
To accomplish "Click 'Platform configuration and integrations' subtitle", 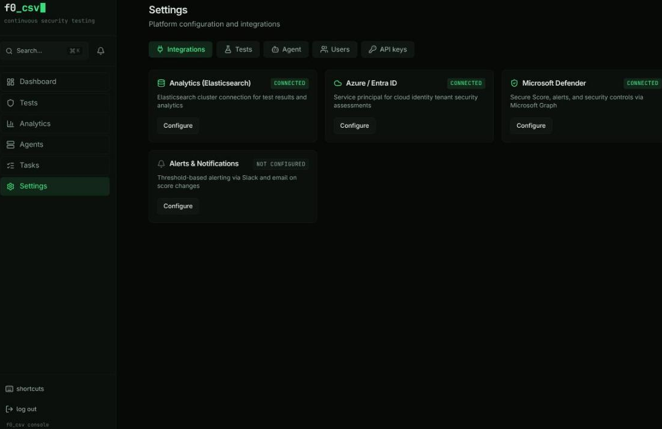I will tap(214, 24).
